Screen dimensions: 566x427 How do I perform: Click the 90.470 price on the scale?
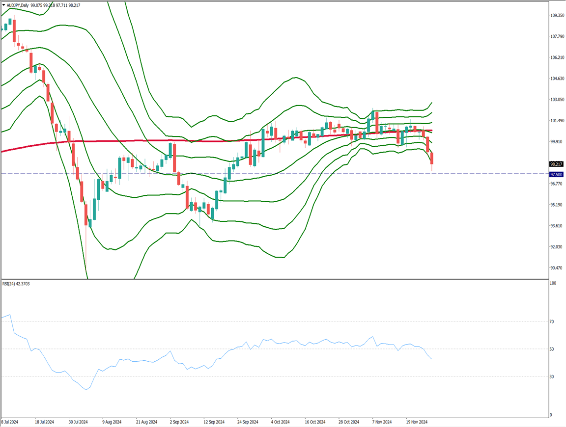[557, 267]
